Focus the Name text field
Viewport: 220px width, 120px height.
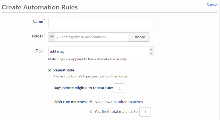[101, 22]
